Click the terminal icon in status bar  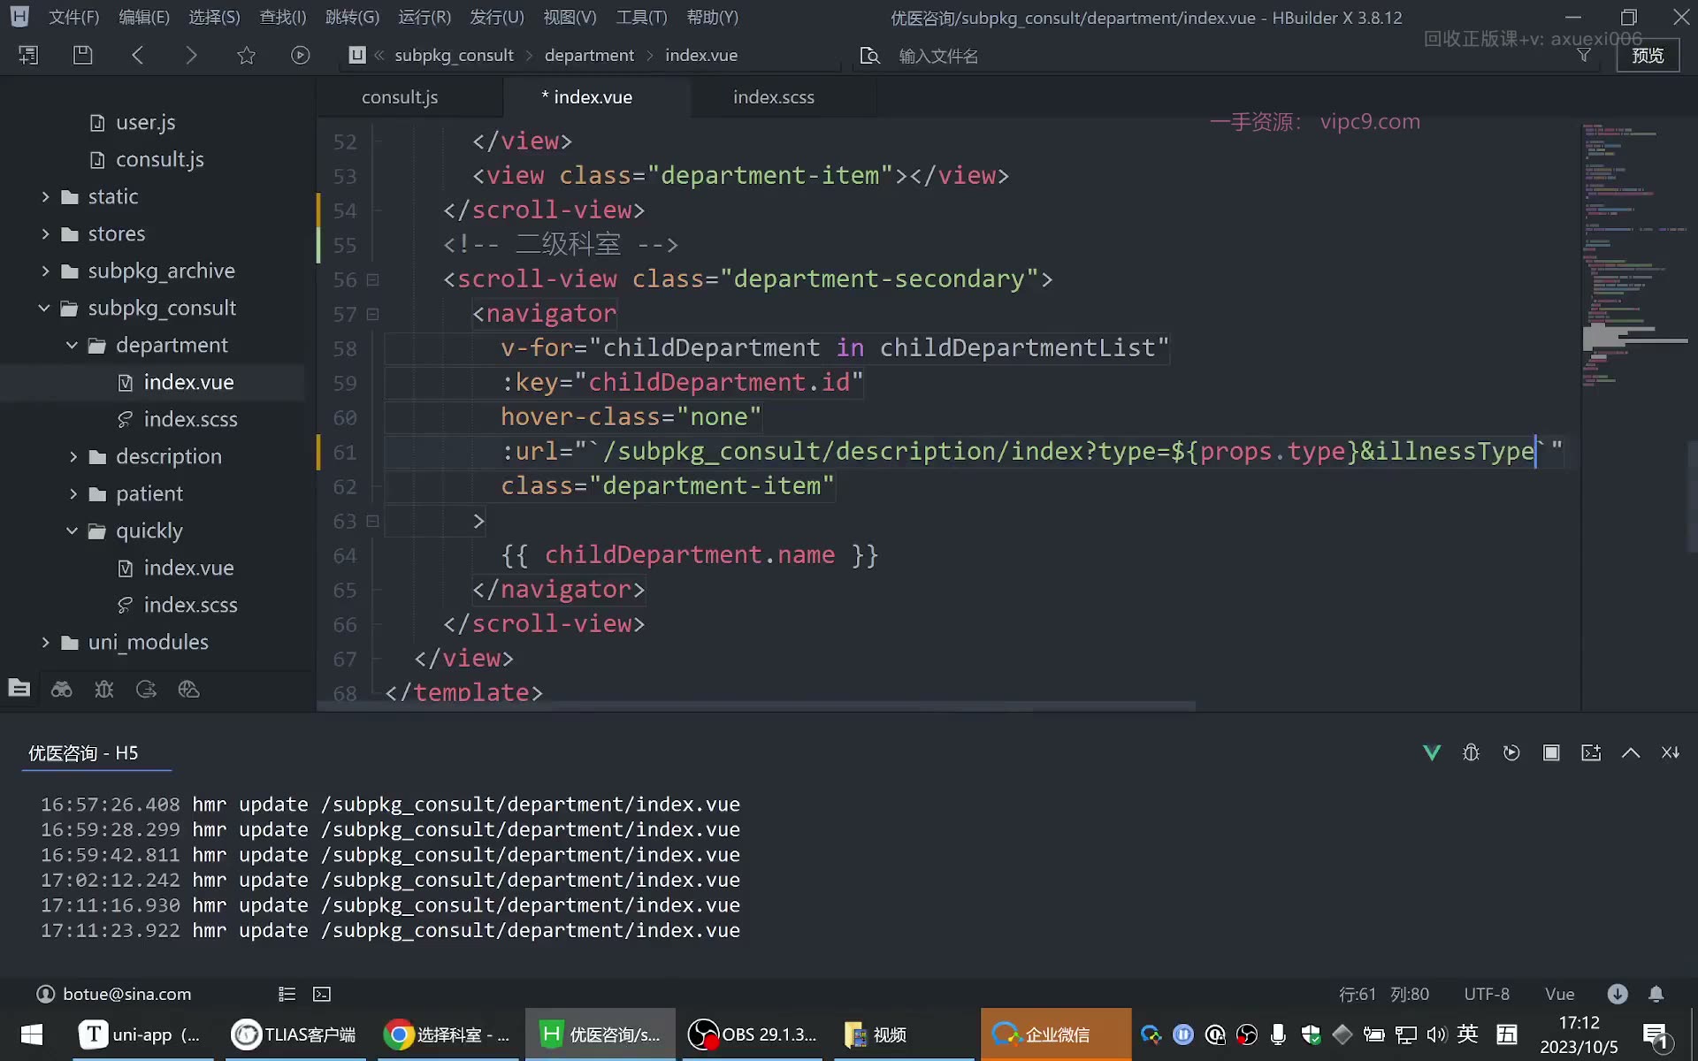click(x=322, y=994)
